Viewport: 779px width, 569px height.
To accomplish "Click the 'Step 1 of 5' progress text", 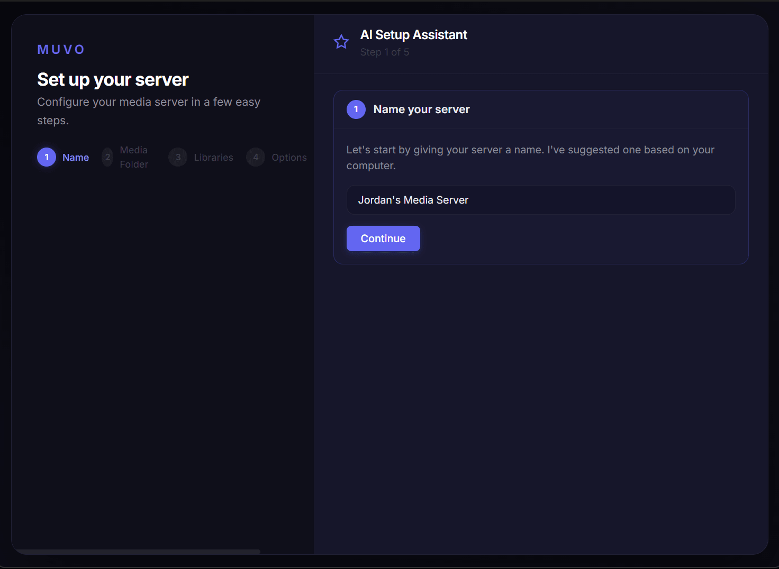I will click(384, 52).
